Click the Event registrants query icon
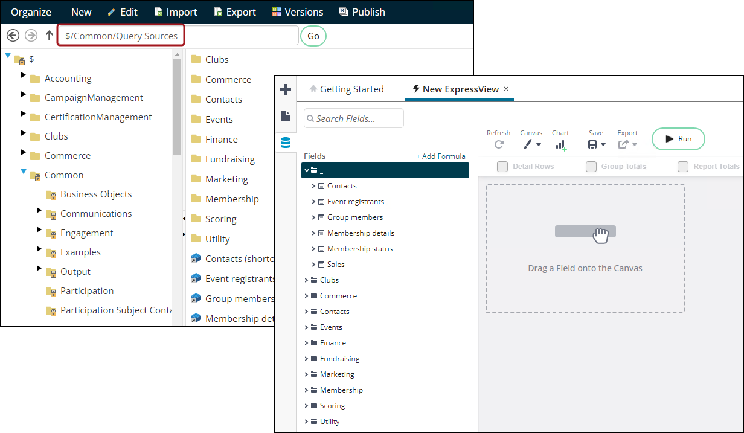 (x=196, y=278)
